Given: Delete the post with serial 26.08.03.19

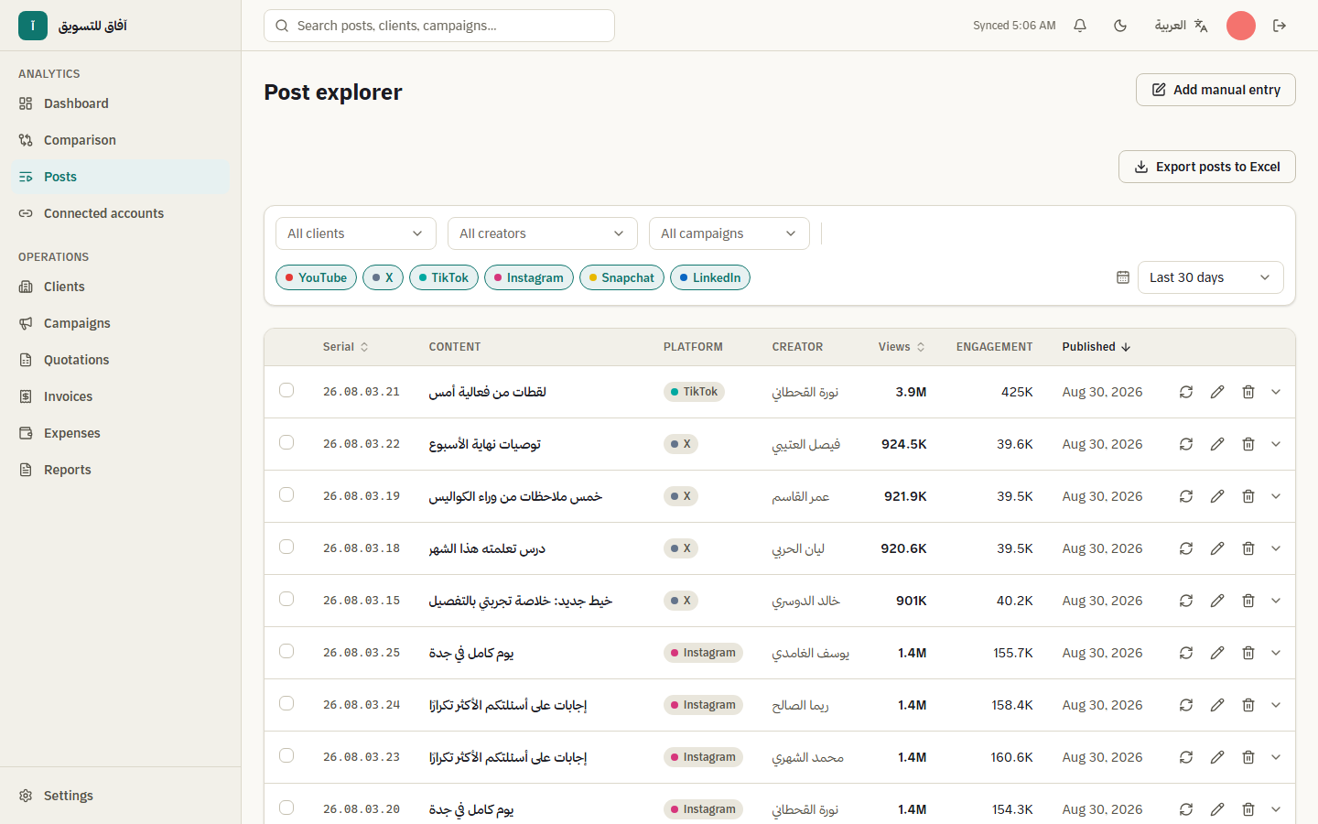Looking at the screenshot, I should (1248, 496).
